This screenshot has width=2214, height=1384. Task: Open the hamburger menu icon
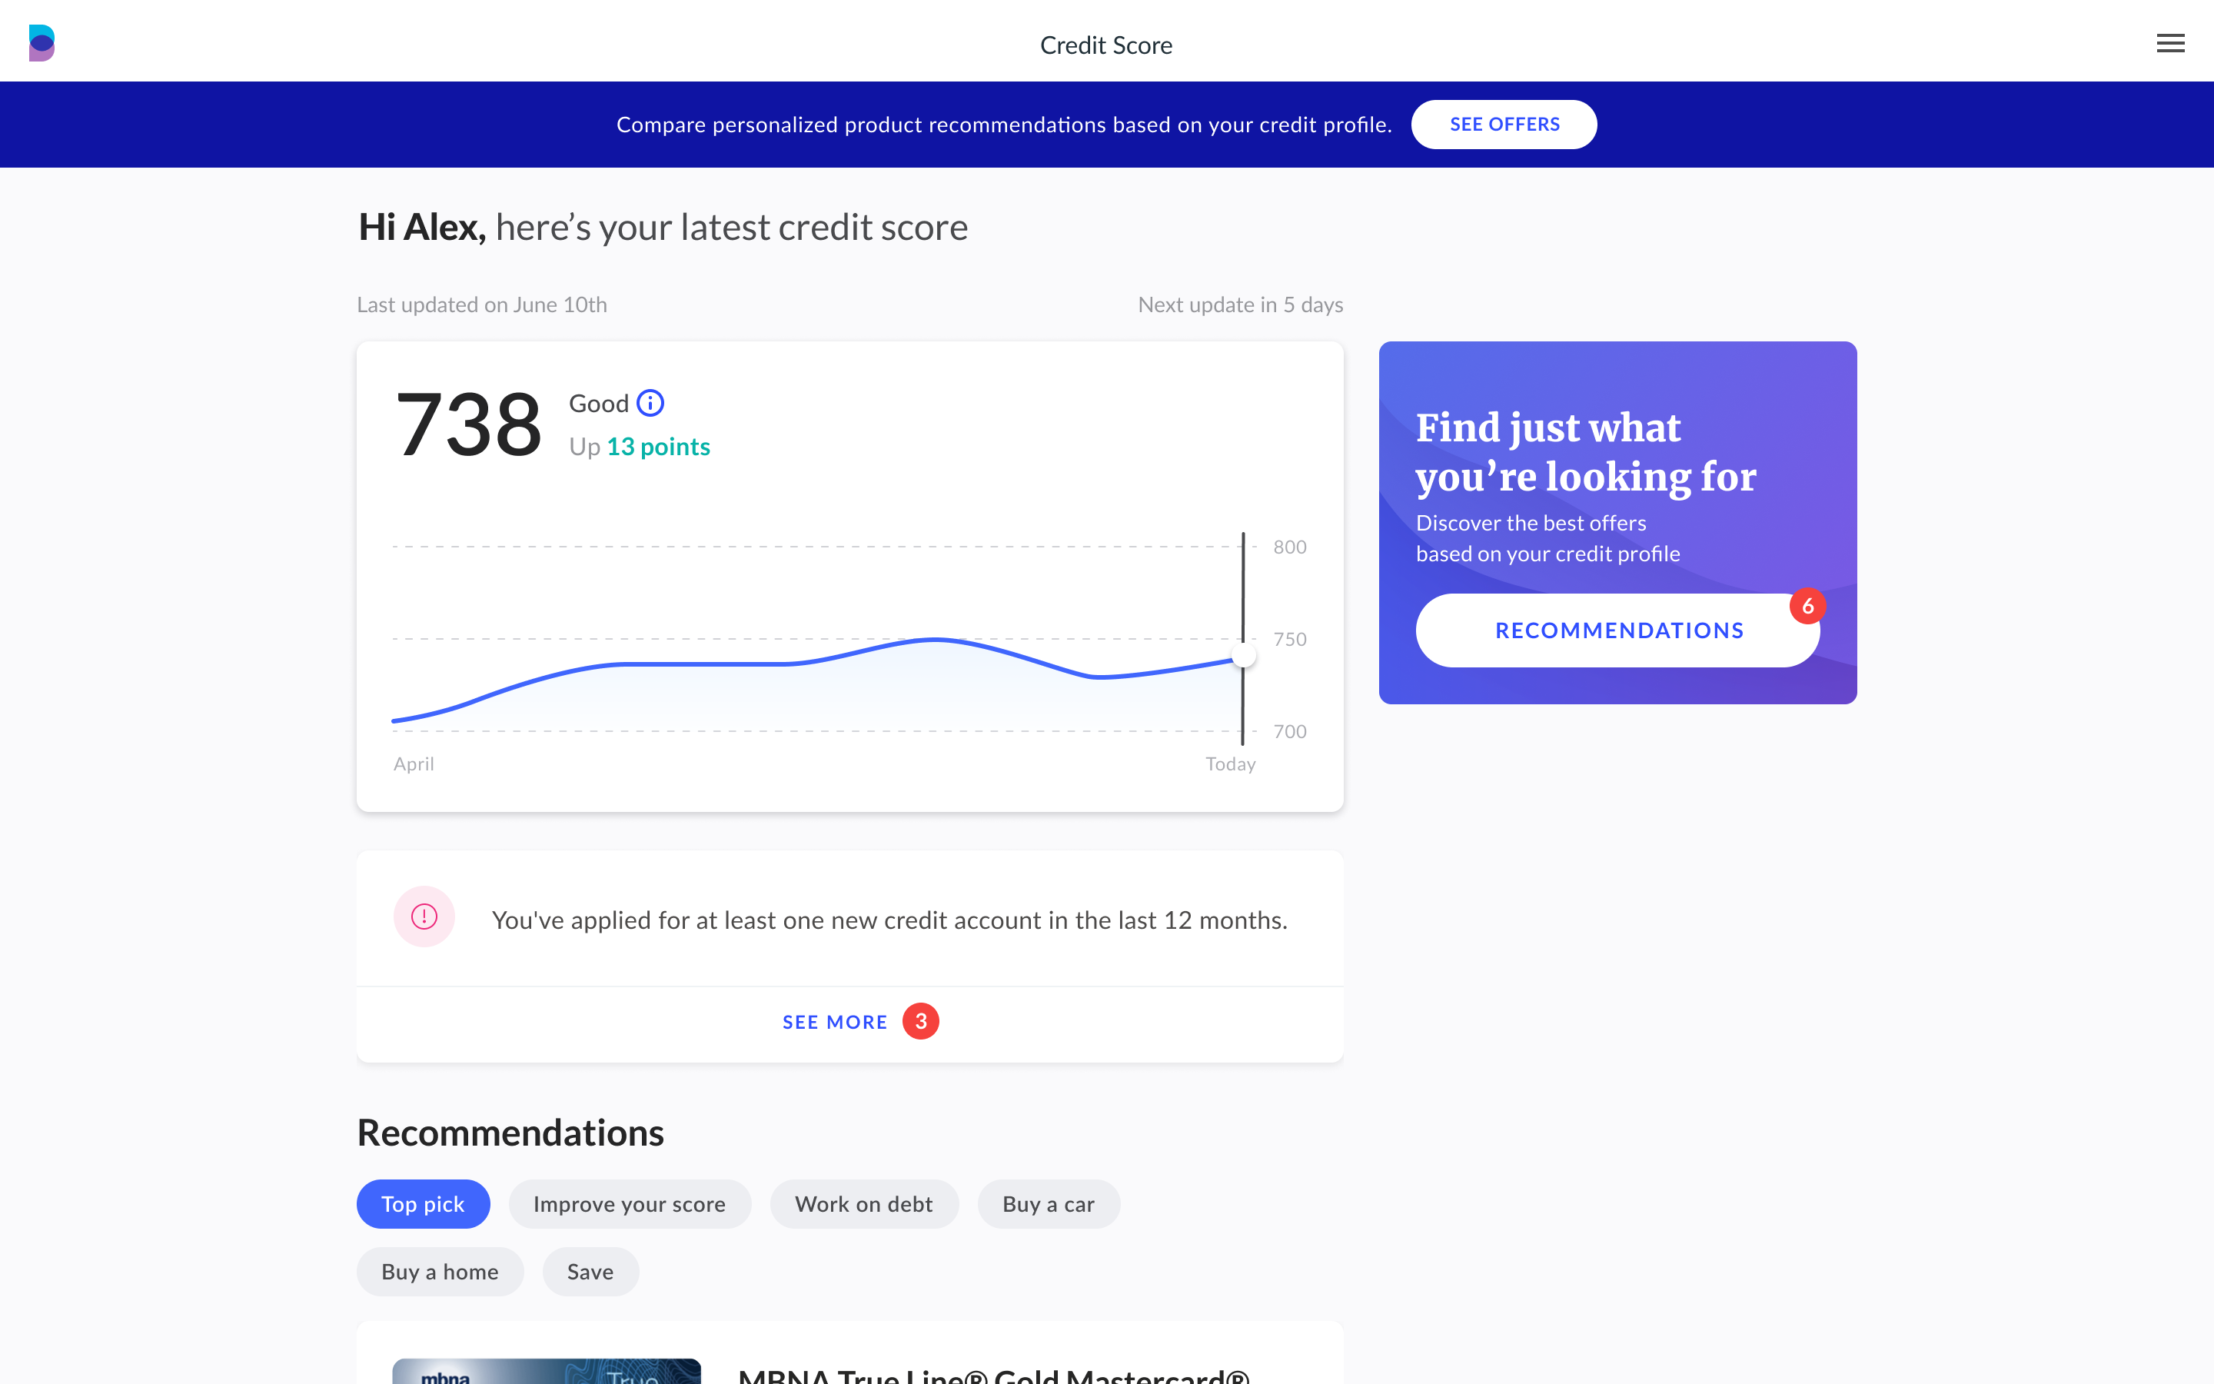[2169, 43]
